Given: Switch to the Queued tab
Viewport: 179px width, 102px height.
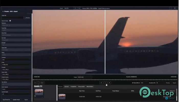Looking at the screenshot, I should click(66, 87).
